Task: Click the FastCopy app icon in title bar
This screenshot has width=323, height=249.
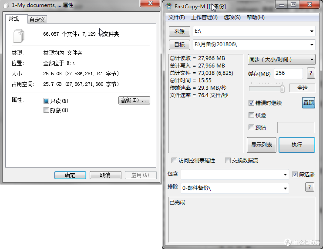Action: point(169,6)
